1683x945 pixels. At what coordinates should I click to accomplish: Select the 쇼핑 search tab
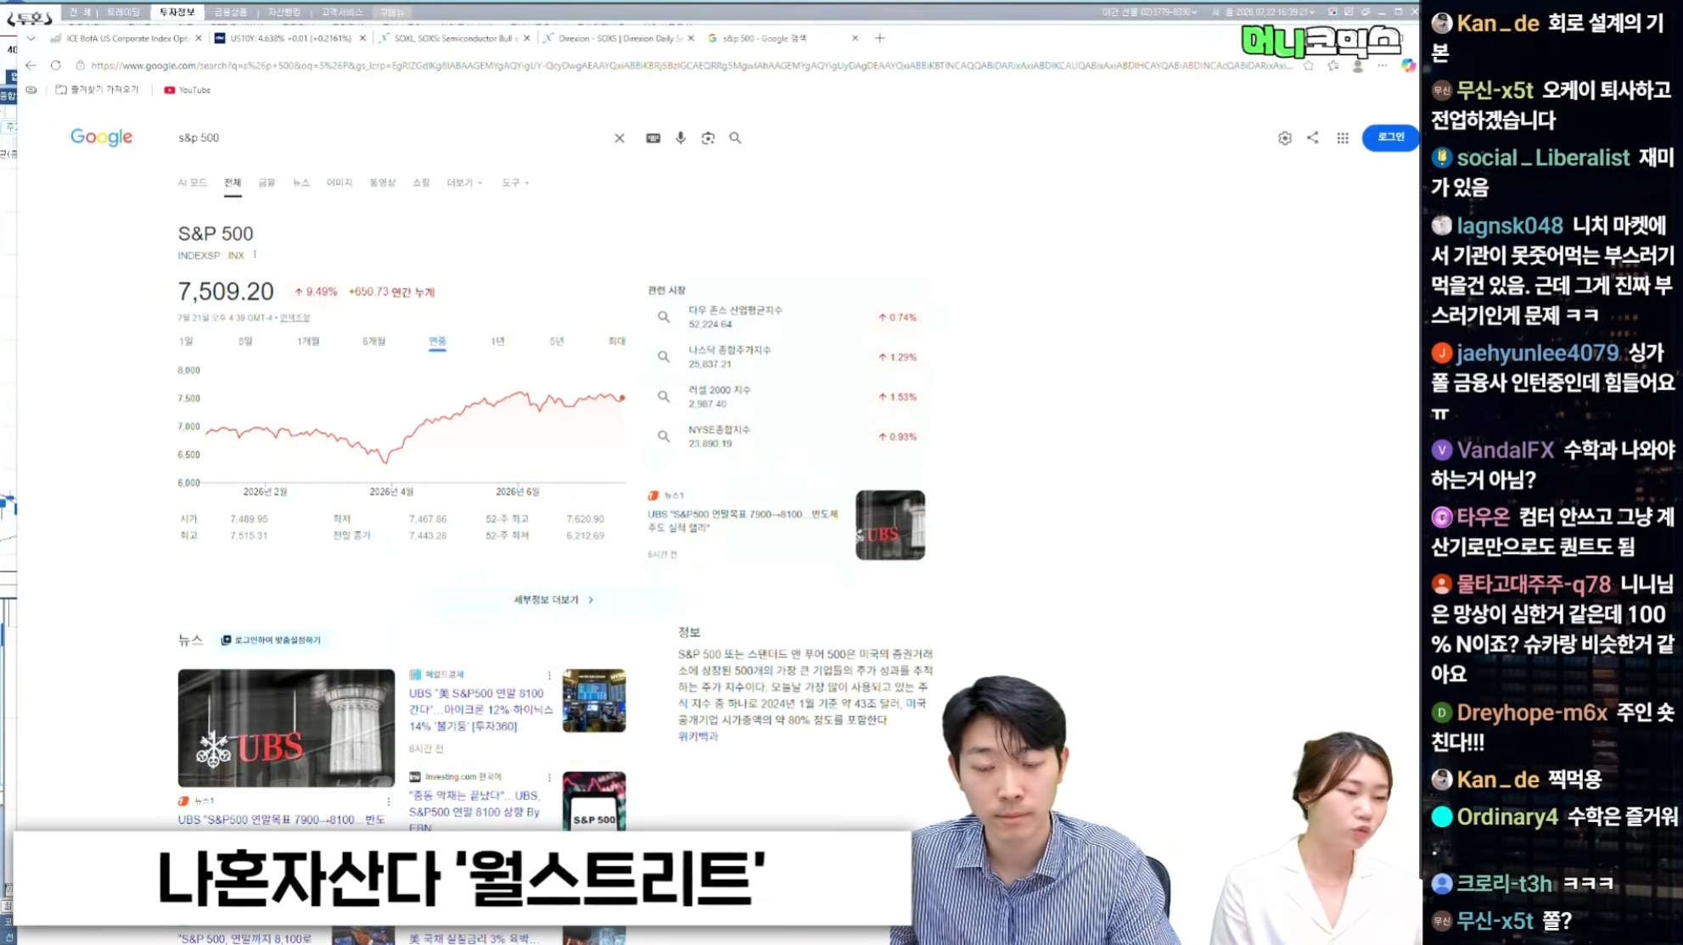point(421,183)
